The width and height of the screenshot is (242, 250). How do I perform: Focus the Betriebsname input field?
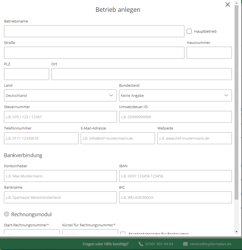pos(94,31)
